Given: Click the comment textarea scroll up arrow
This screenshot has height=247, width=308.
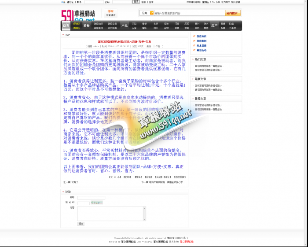Looking at the screenshot, I should 144,208.
